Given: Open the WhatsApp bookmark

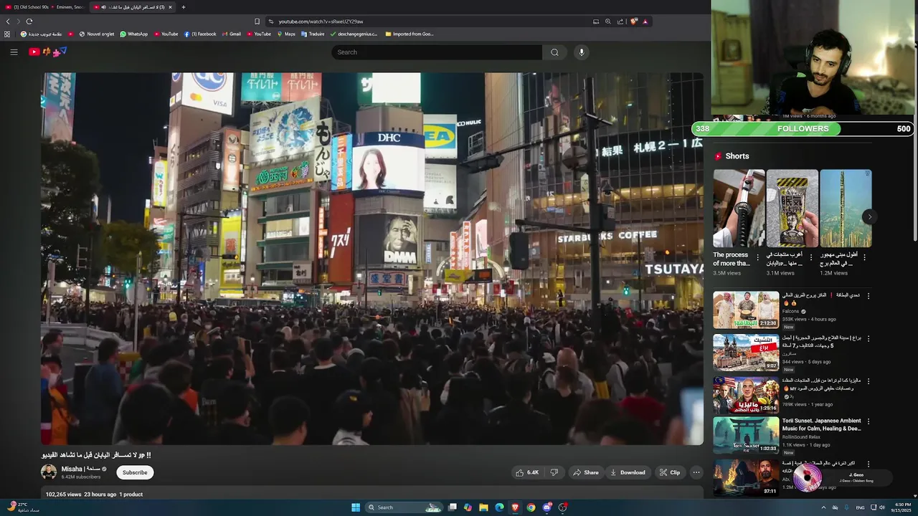Looking at the screenshot, I should point(133,34).
